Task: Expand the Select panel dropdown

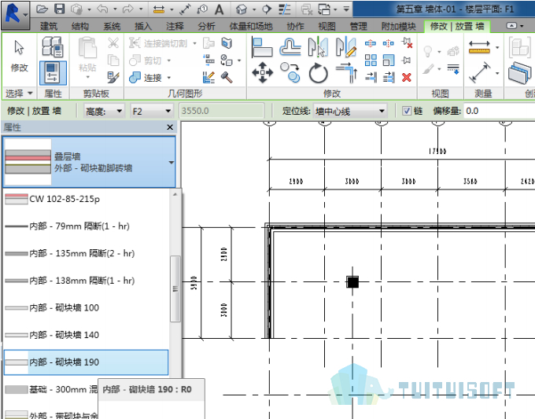Action: (30, 93)
